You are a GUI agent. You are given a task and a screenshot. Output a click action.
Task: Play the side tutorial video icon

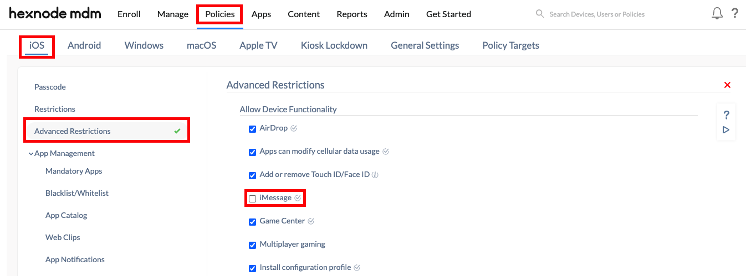click(726, 130)
